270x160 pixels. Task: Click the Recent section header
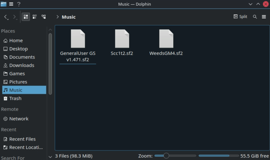pos(8,130)
